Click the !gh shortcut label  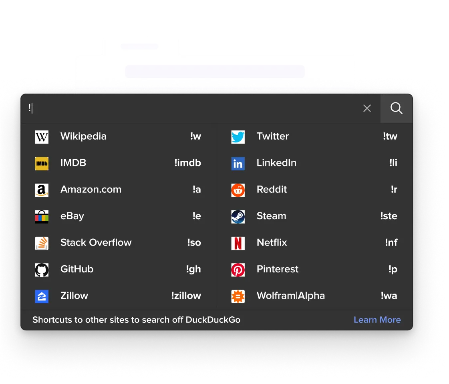pyautogui.click(x=193, y=269)
